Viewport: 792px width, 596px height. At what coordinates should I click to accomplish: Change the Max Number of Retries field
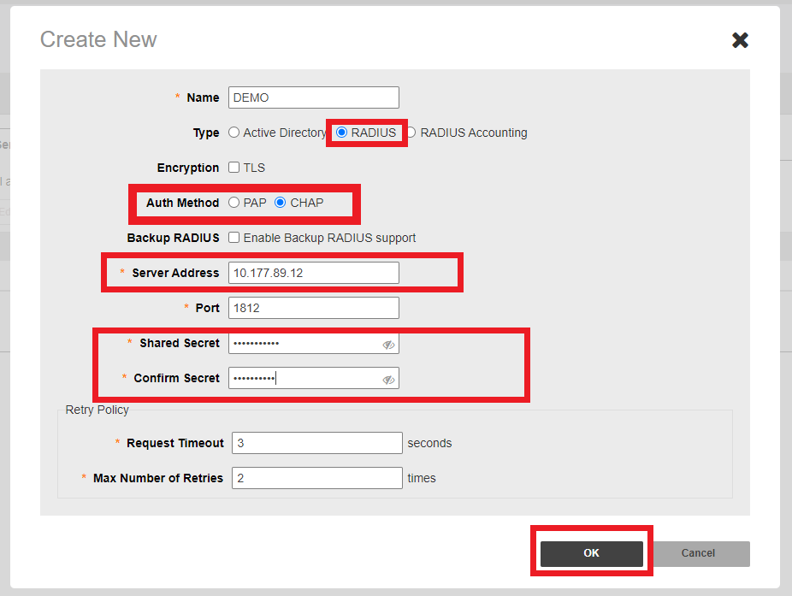click(x=316, y=478)
